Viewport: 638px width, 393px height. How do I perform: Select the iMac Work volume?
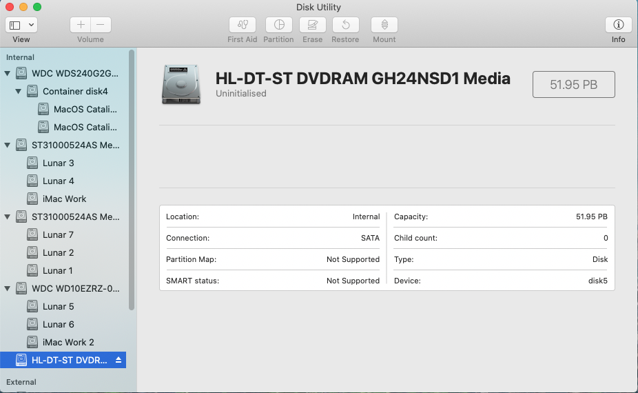point(63,199)
